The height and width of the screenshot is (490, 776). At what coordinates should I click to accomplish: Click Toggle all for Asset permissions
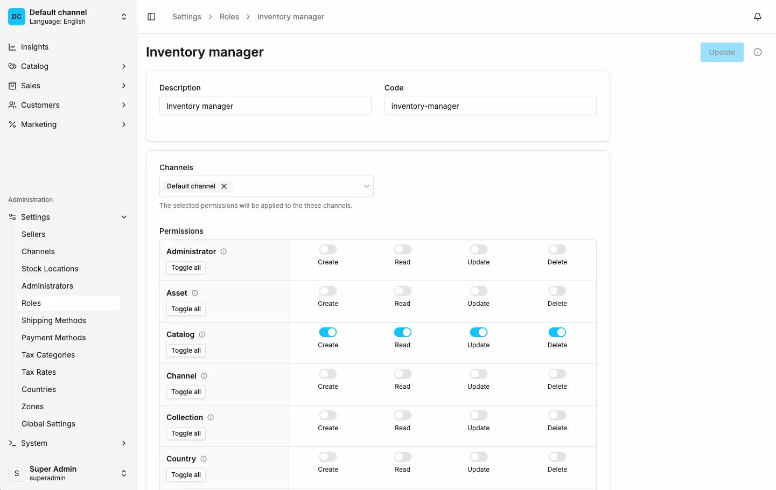click(186, 309)
